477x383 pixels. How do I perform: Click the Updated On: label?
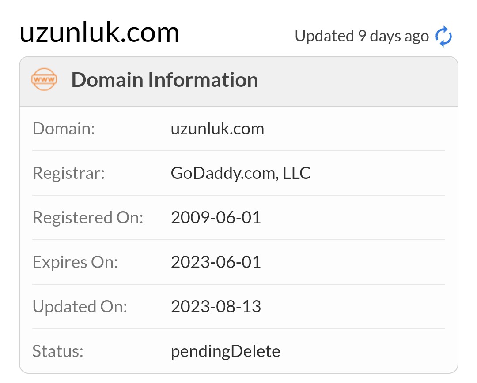point(79,306)
